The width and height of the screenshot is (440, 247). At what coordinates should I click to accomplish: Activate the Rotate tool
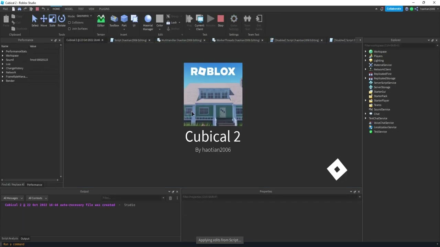pyautogui.click(x=62, y=21)
